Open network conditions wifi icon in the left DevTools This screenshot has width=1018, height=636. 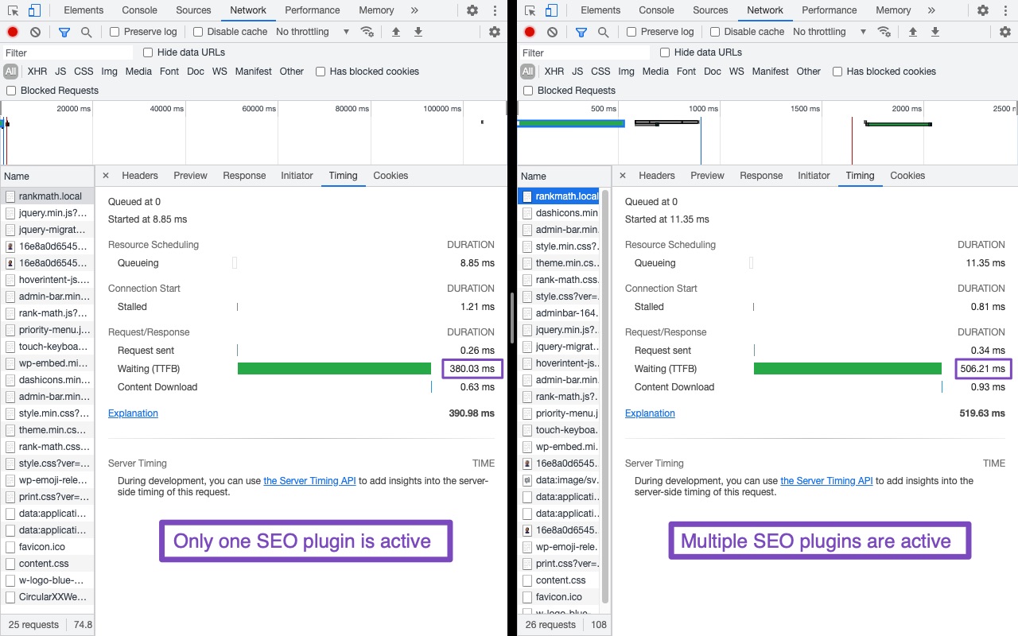pos(367,32)
